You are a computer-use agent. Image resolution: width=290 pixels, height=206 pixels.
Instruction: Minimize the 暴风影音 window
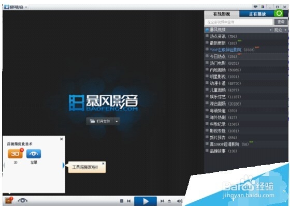pyautogui.click(x=270, y=7)
